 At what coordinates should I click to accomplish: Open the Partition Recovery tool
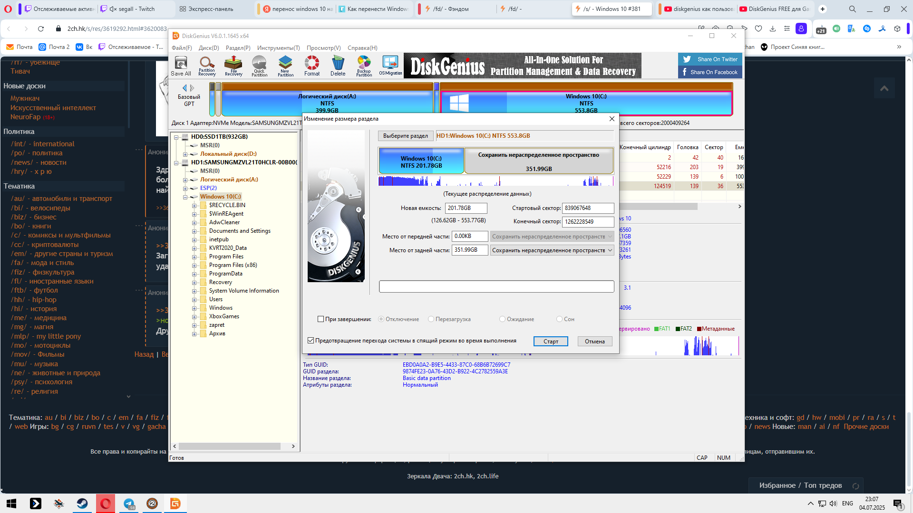[x=207, y=66]
